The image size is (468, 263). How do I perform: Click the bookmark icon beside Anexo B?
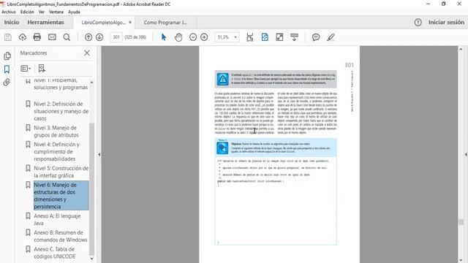coord(28,232)
